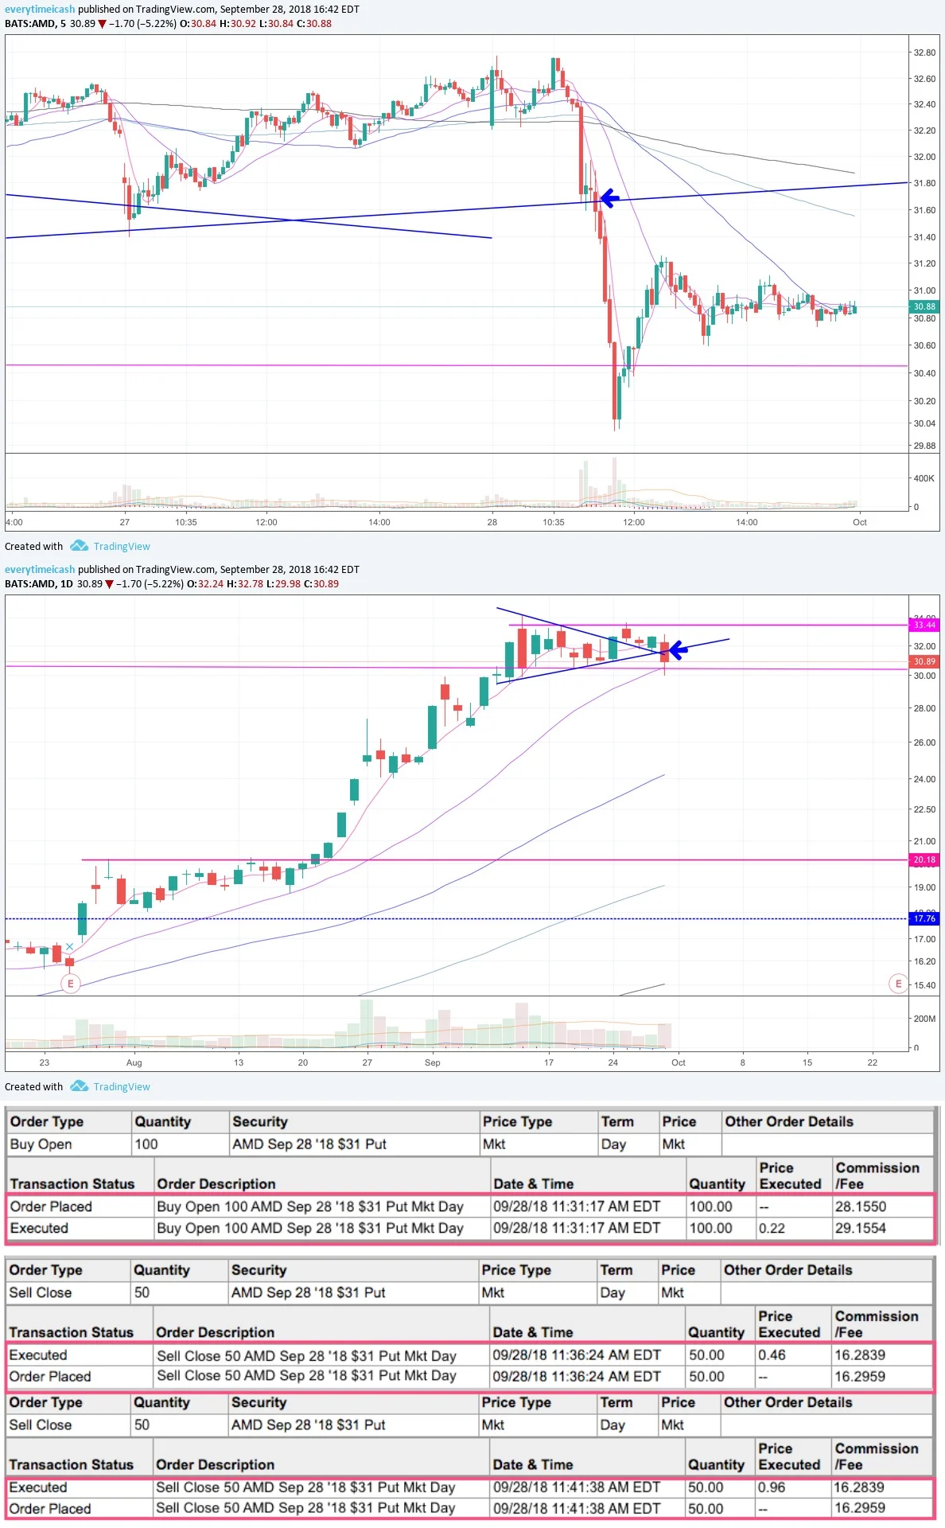
Task: Select 33.44 magenta price label on daily chart
Action: click(x=924, y=625)
